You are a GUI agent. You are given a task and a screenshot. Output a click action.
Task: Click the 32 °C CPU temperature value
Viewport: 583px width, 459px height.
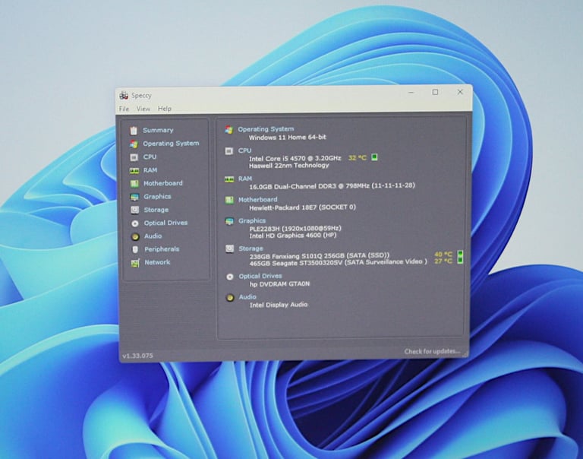[358, 158]
